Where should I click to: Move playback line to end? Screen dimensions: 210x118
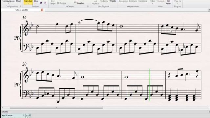[x=45, y=3]
